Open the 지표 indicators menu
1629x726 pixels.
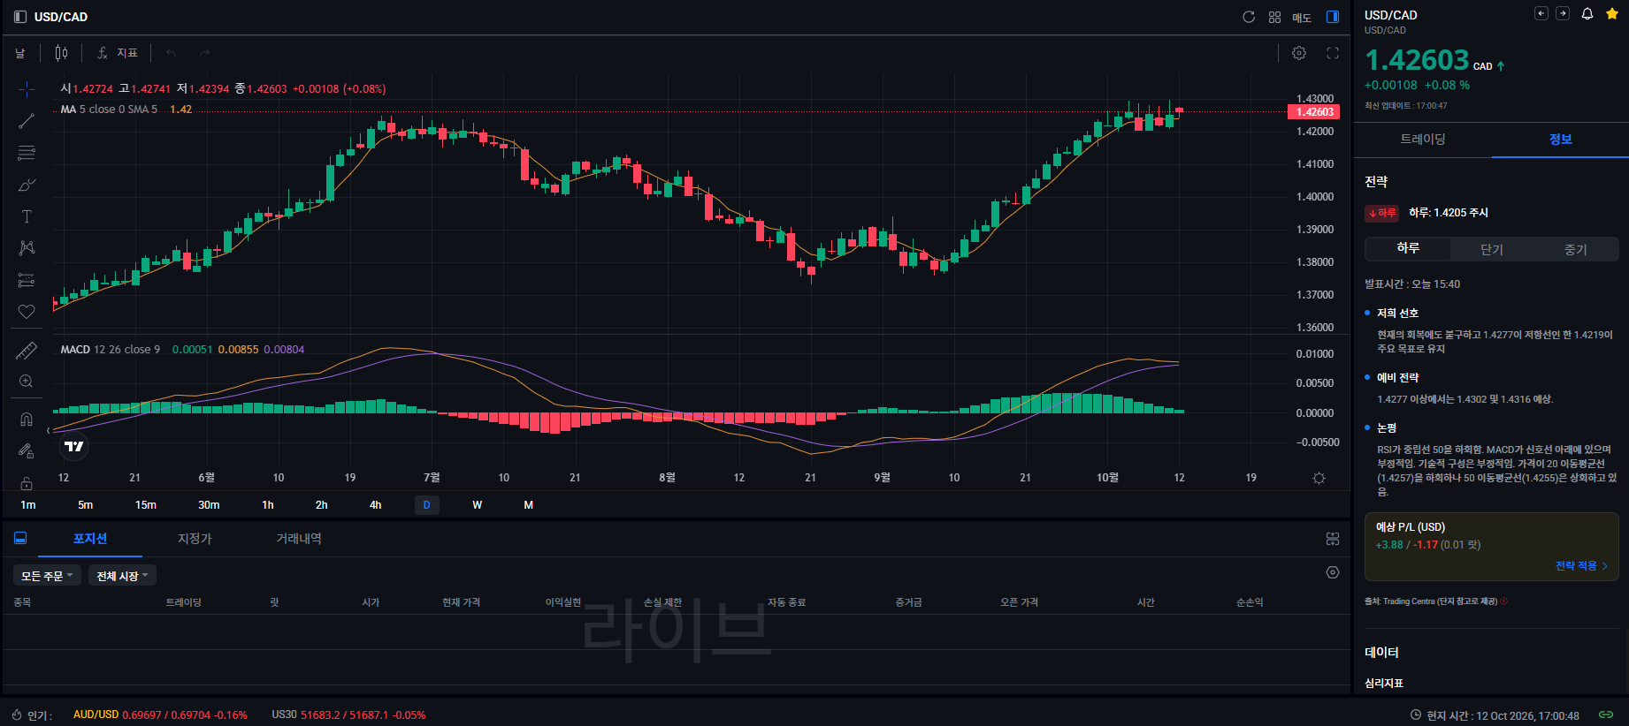coord(118,53)
